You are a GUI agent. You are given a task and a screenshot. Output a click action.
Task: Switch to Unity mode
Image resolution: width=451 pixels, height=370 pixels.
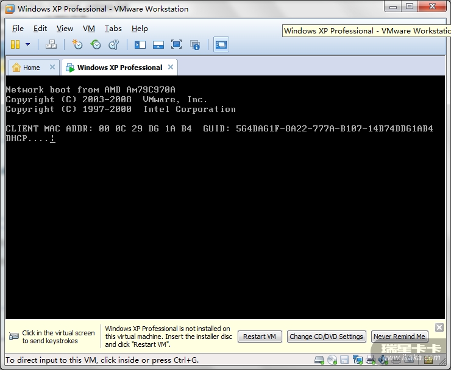[195, 45]
